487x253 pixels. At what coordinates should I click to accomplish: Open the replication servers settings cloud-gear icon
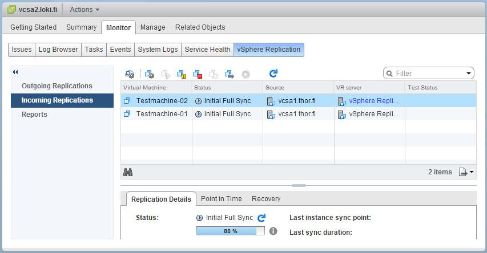(x=130, y=74)
